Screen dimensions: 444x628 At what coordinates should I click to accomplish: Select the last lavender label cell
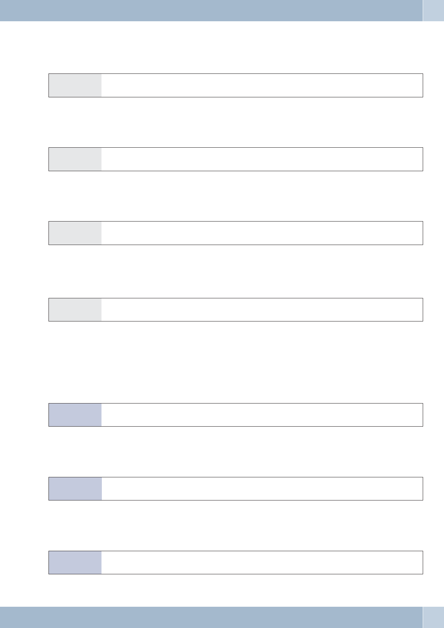click(x=75, y=562)
